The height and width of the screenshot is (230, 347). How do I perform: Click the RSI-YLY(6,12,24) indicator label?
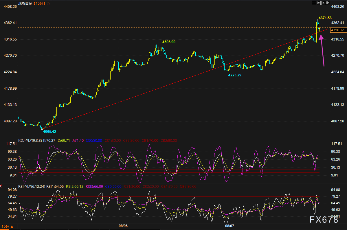[32, 186]
